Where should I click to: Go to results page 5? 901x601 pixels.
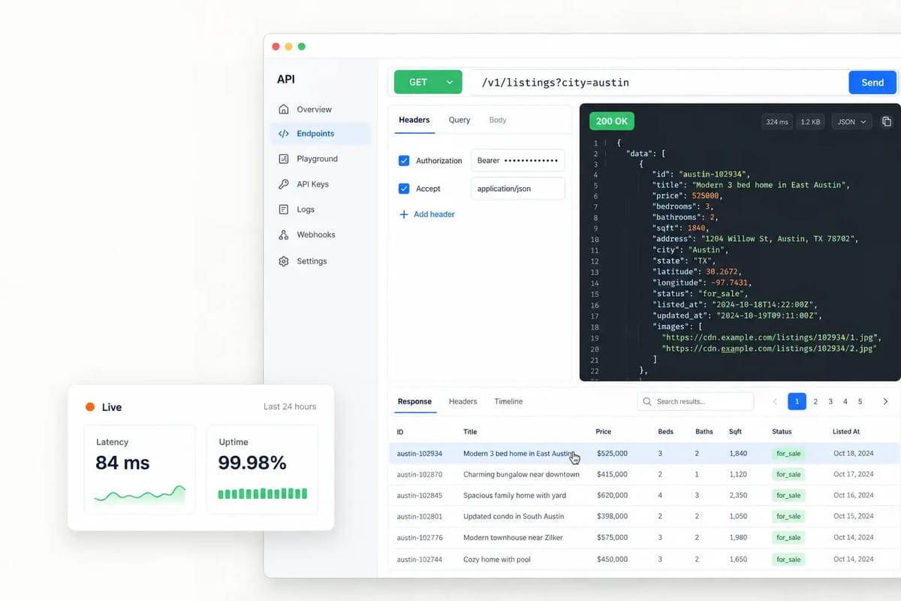860,401
